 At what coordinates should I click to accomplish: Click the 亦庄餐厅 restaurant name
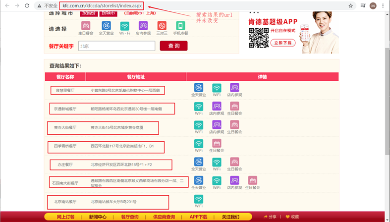point(65,165)
